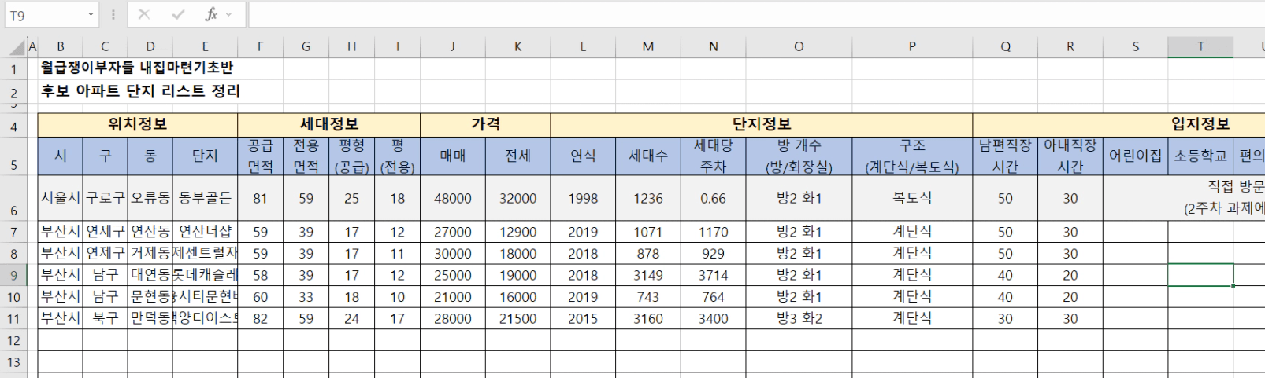The image size is (1265, 378).
Task: Click the 구조 (계단식/복도식) header cell
Action: [x=912, y=156]
